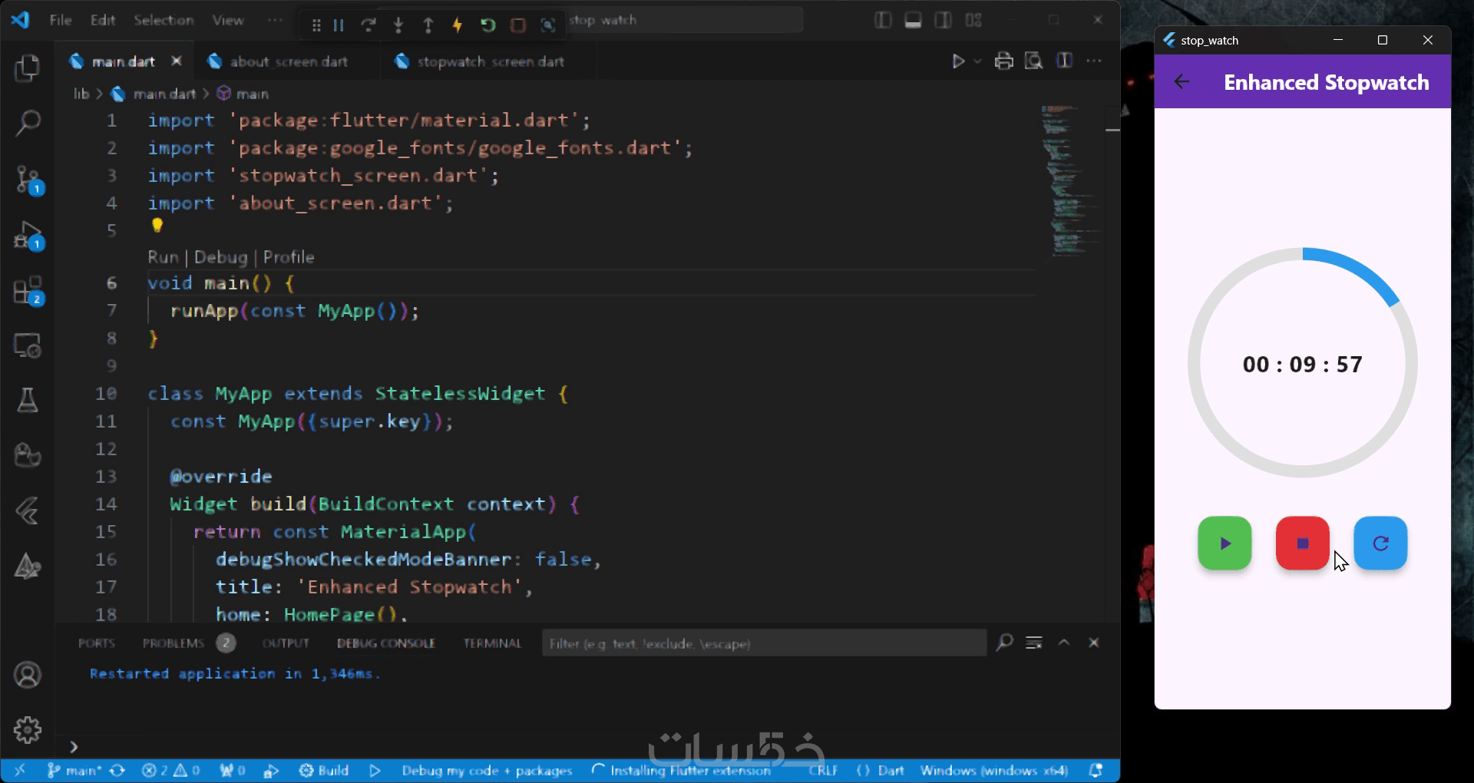Toggle the secondary side bar

(x=943, y=20)
